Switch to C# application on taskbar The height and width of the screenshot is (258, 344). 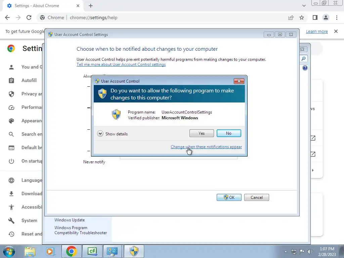point(92,251)
